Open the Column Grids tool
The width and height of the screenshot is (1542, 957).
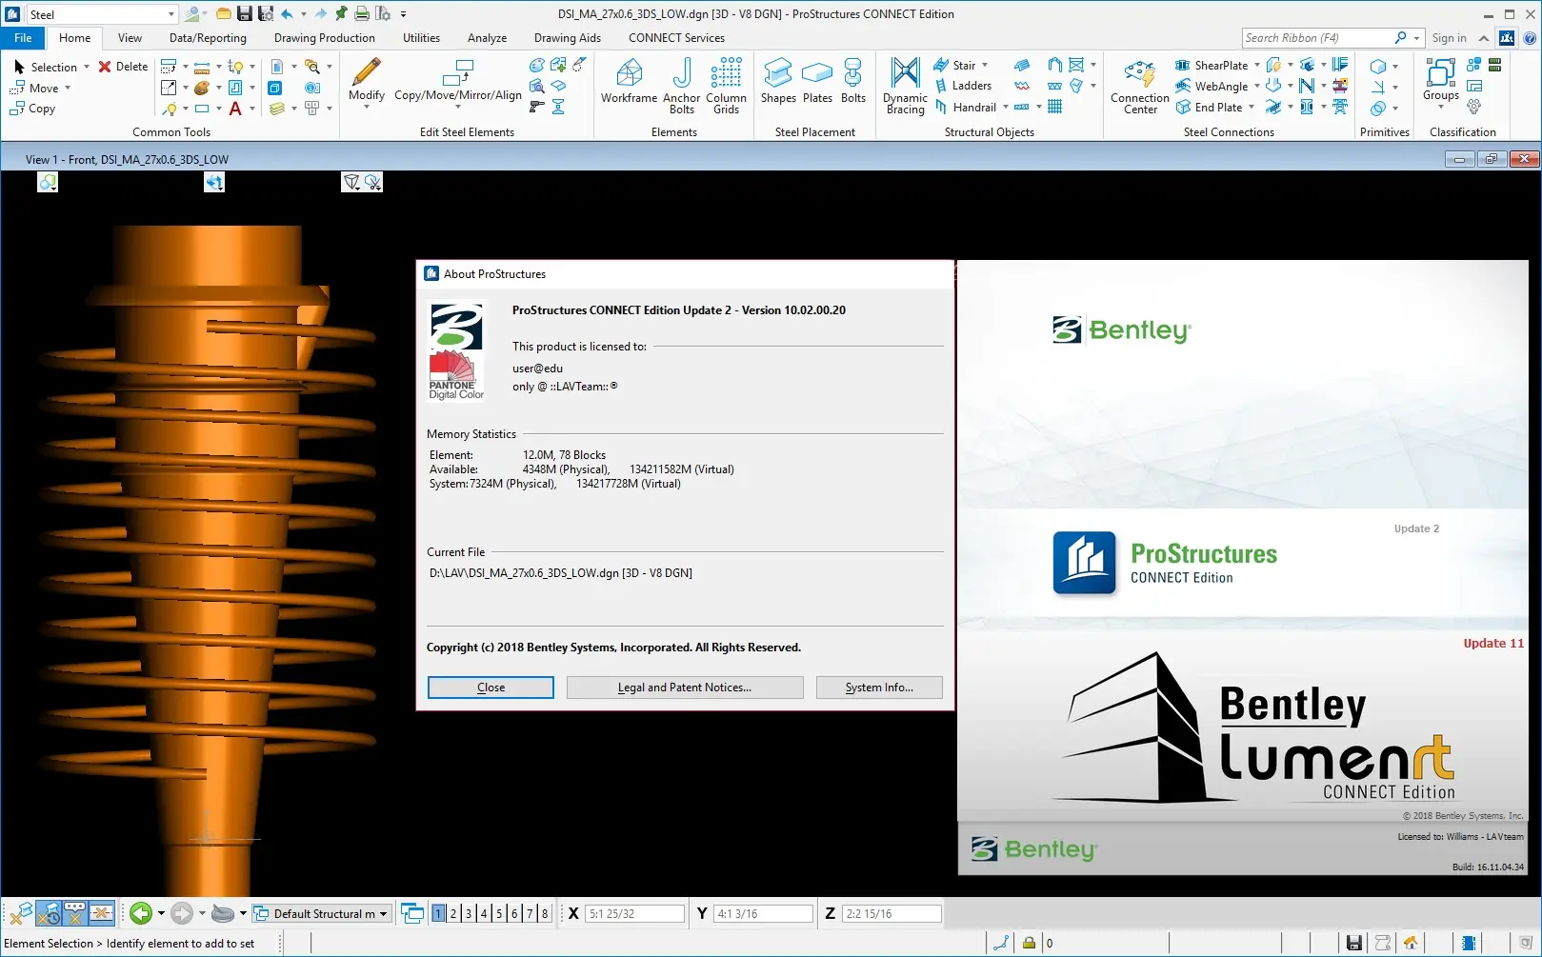pos(726,86)
